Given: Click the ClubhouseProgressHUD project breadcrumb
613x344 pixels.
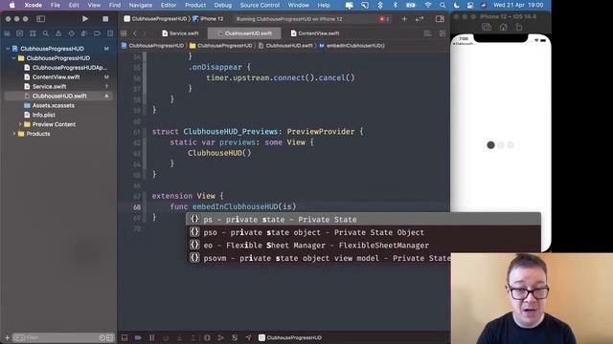Looking at the screenshot, I should [152, 46].
